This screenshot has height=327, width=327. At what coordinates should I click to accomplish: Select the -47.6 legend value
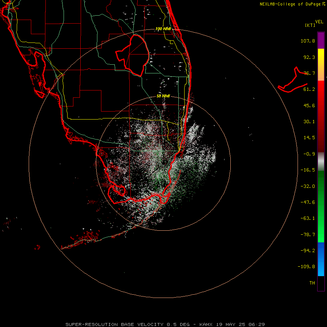point(308,202)
